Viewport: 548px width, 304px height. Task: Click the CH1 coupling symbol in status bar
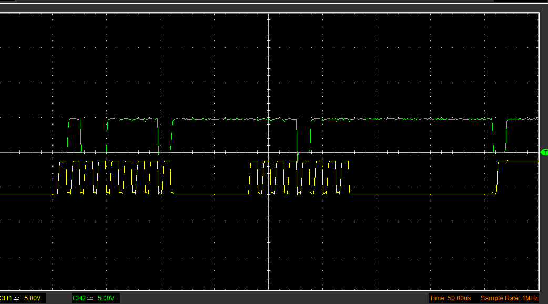(16, 298)
